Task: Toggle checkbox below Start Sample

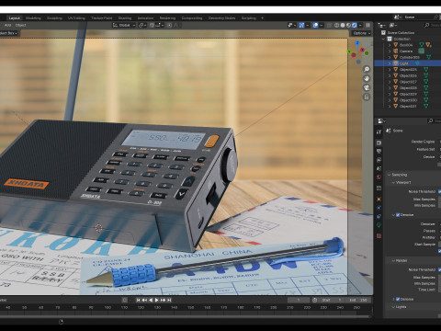Action: [440, 251]
